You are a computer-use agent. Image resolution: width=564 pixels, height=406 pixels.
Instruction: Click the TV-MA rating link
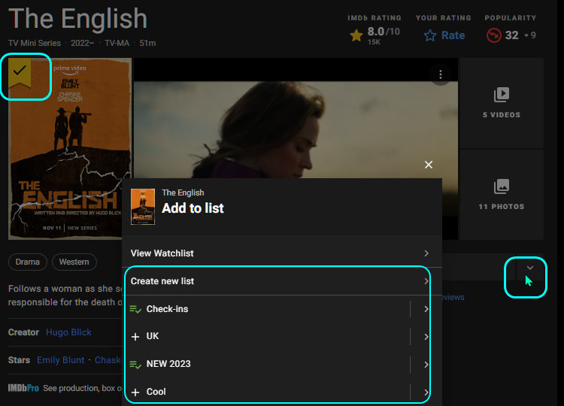point(117,43)
